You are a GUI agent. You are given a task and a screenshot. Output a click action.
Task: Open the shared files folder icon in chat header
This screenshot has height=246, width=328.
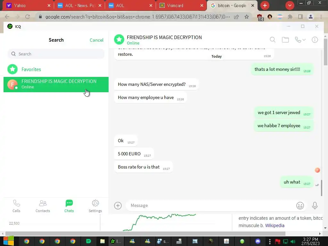click(x=285, y=39)
